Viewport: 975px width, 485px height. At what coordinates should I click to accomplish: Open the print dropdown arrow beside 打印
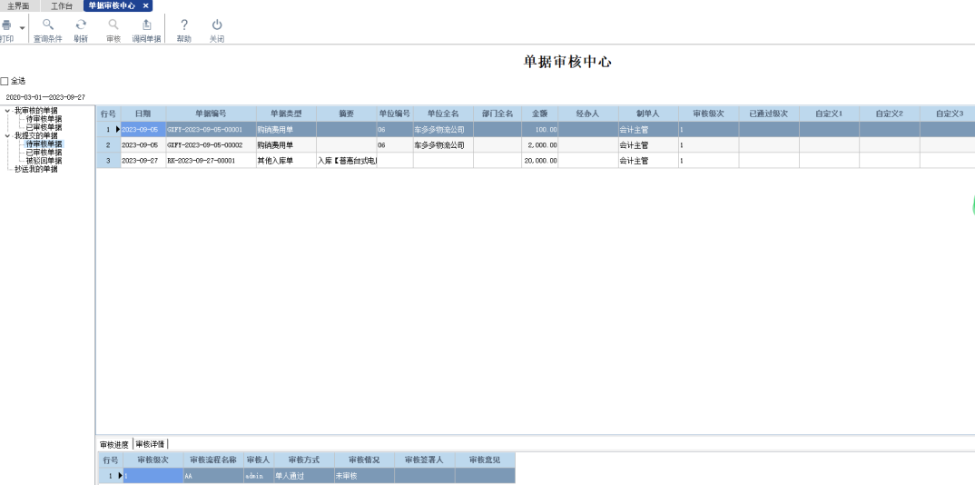[22, 28]
